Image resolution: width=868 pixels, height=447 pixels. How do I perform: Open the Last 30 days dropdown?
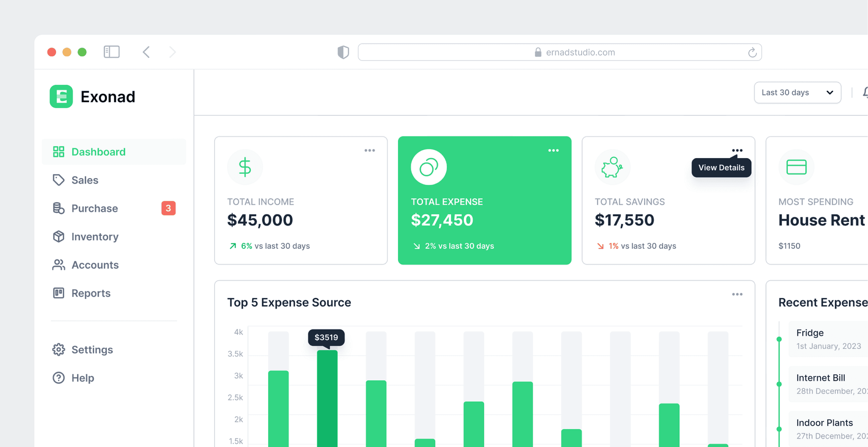[798, 92]
